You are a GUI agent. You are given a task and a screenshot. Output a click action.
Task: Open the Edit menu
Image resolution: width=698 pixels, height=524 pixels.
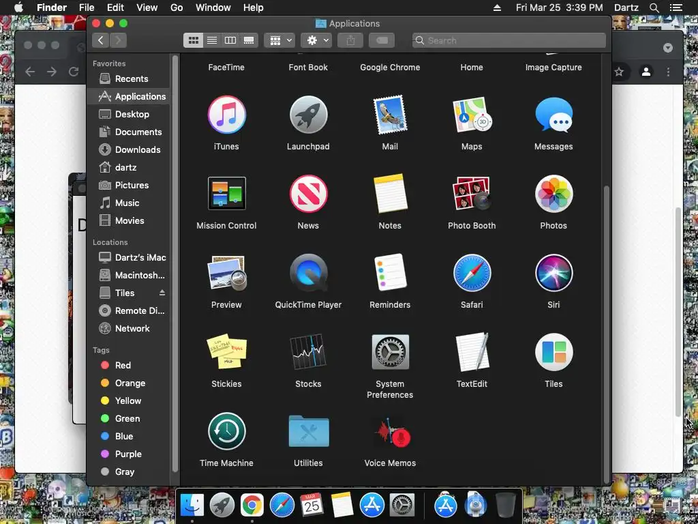tap(115, 8)
